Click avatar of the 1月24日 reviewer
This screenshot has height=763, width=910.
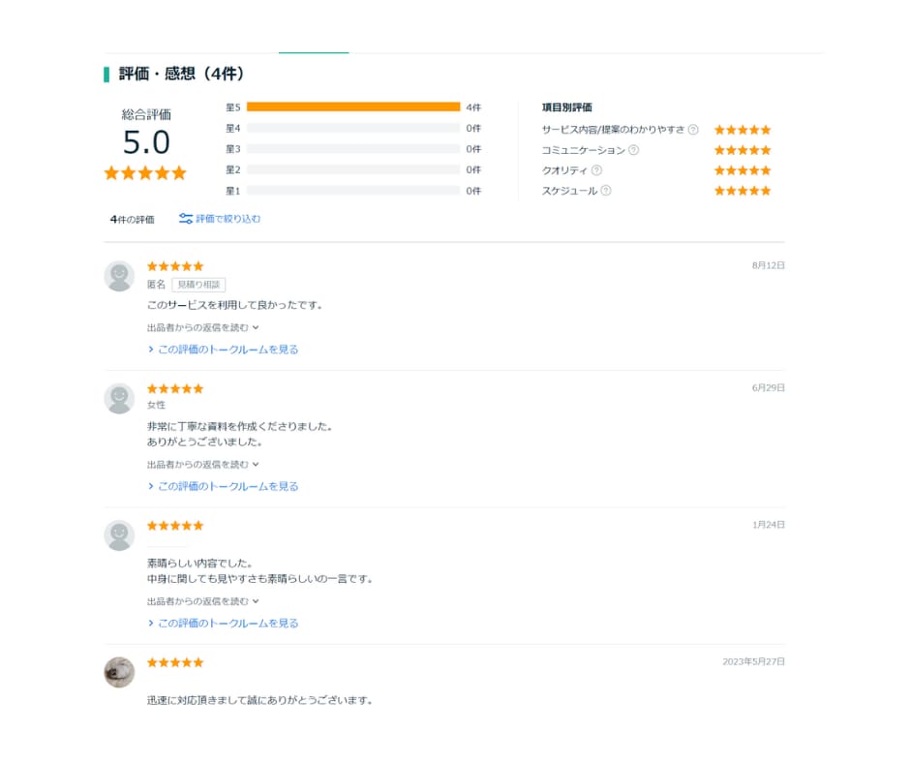tap(119, 535)
